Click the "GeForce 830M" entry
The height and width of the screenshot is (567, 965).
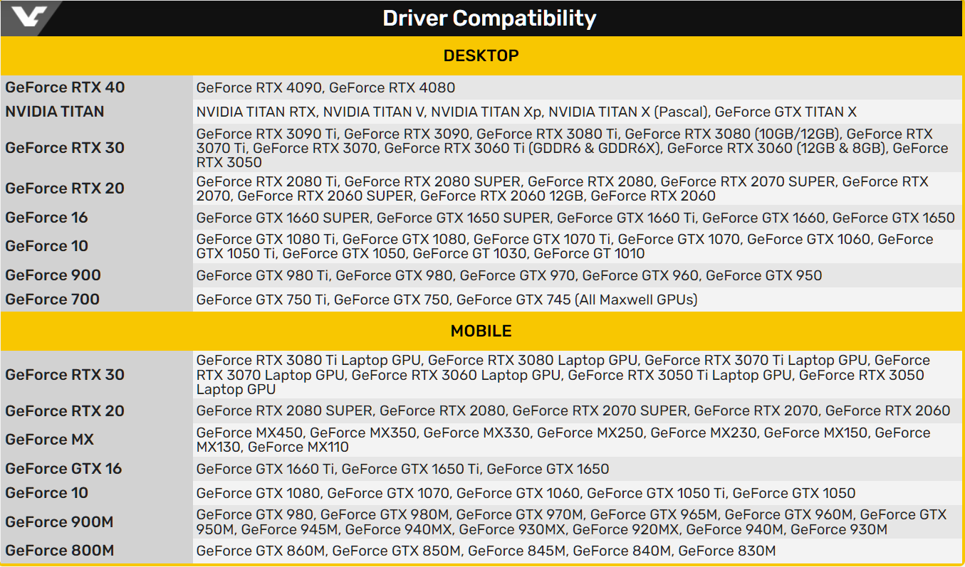(726, 551)
